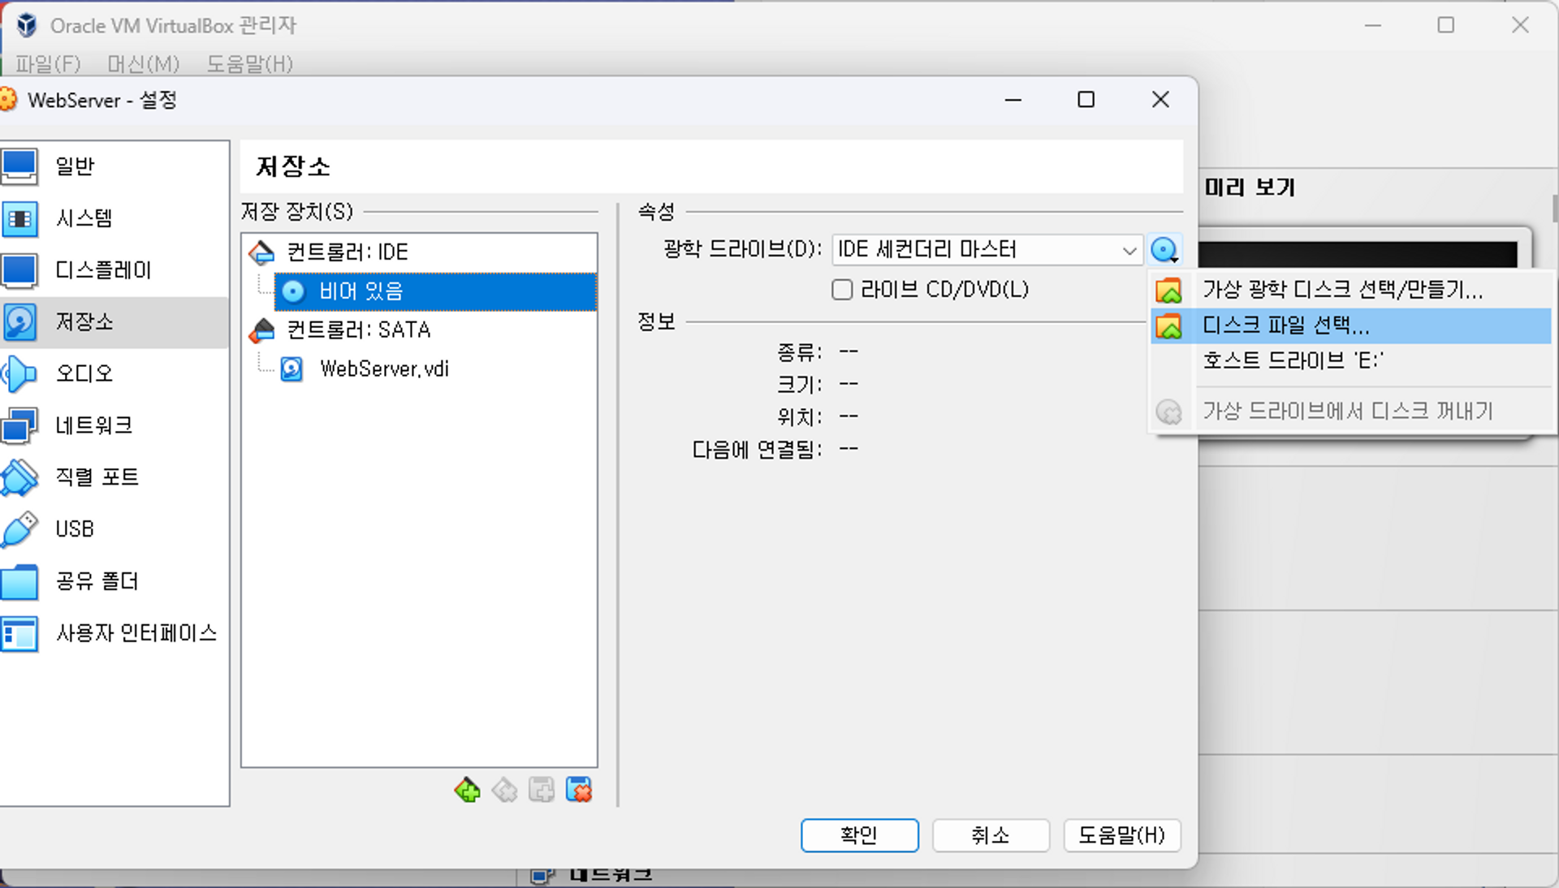The width and height of the screenshot is (1559, 888).
Task: Choose the 디스크 파일 선택 menu item
Action: (x=1285, y=326)
